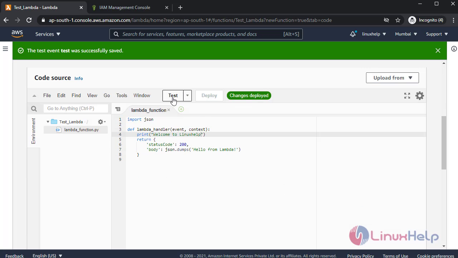Image resolution: width=458 pixels, height=258 pixels.
Task: Open the linuxhelp account dropdown
Action: point(374,34)
